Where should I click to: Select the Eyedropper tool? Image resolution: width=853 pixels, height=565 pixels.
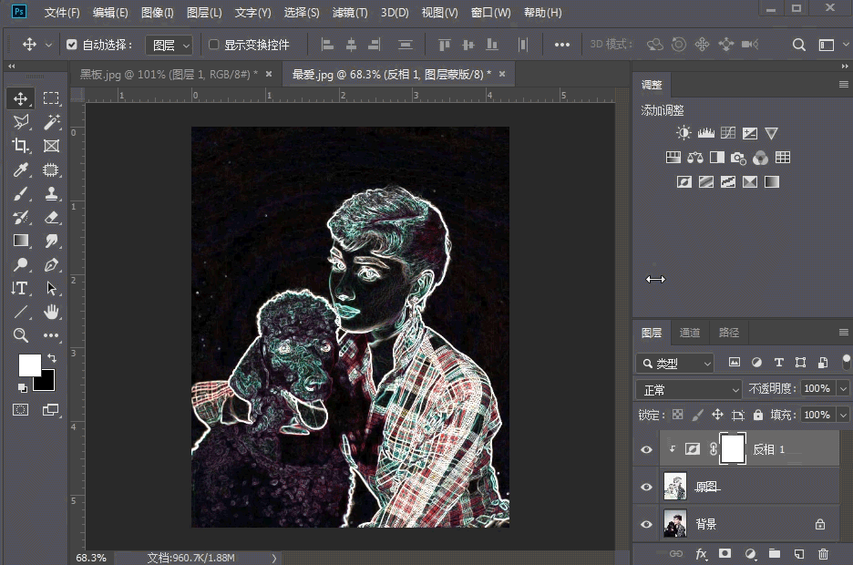[20, 169]
